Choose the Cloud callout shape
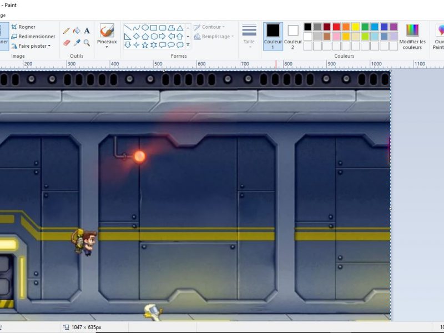444x333 pixels. [x=180, y=45]
